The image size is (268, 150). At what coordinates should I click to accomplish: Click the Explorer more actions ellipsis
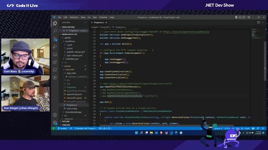[x=85, y=22]
